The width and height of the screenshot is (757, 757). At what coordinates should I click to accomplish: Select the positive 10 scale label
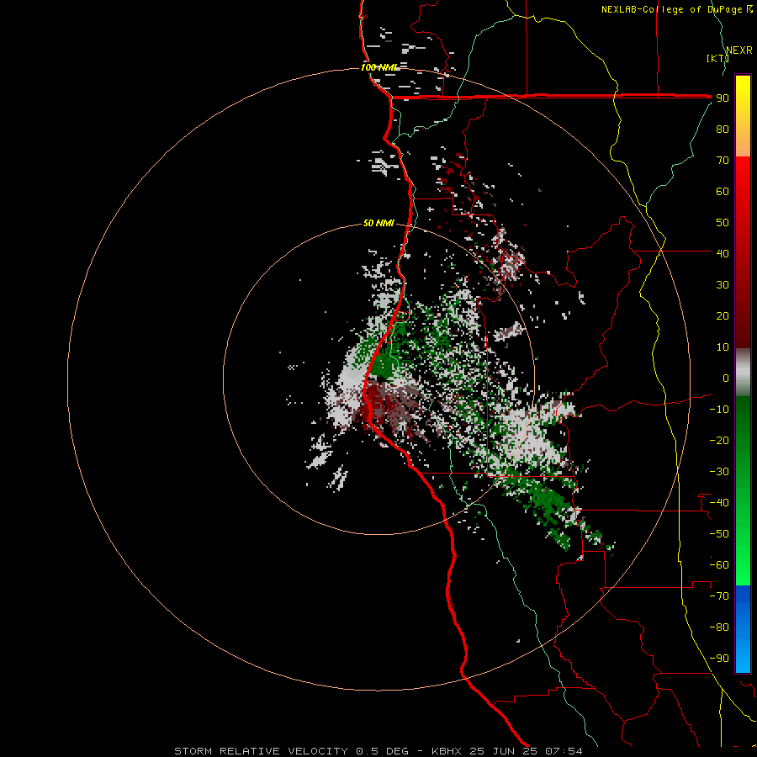pos(723,347)
